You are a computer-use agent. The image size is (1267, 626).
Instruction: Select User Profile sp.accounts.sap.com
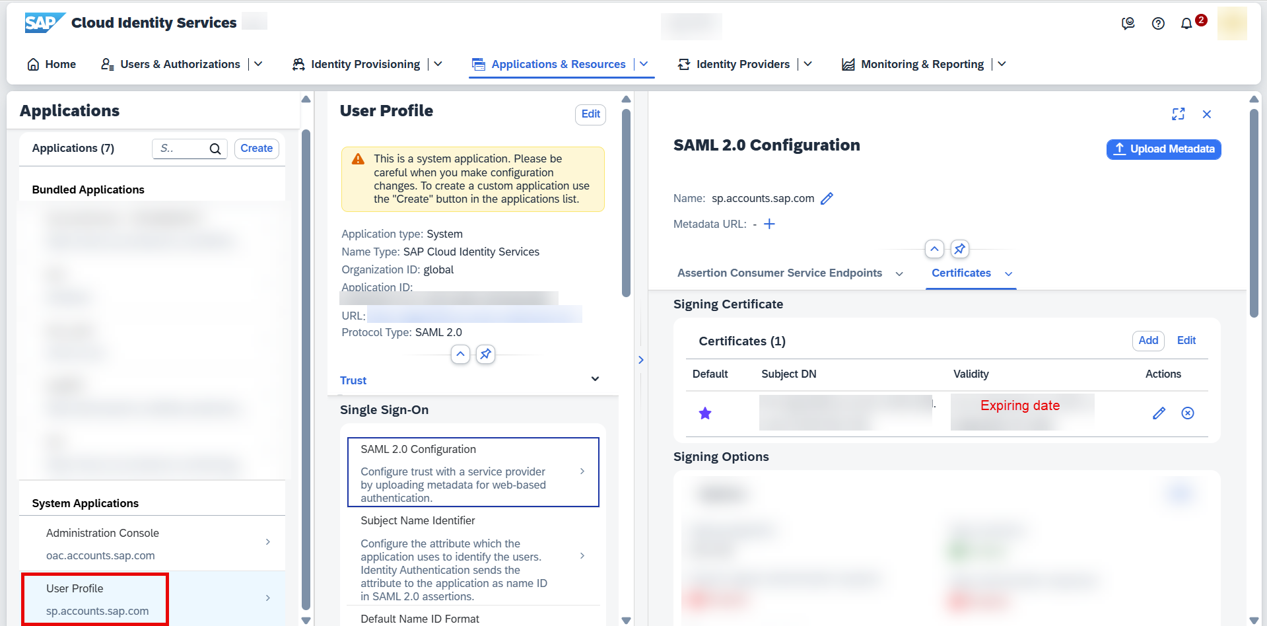pyautogui.click(x=153, y=599)
